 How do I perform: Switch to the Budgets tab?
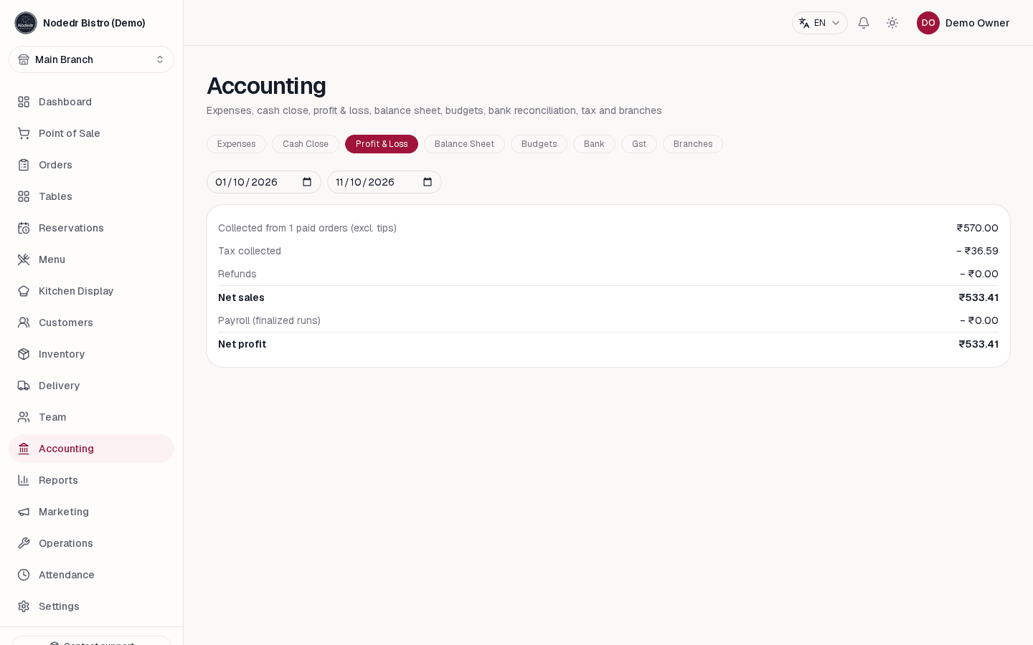coord(539,144)
